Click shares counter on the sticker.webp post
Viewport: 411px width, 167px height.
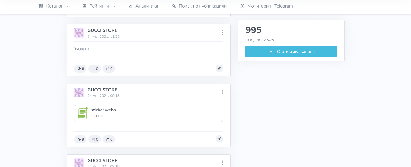[95, 139]
